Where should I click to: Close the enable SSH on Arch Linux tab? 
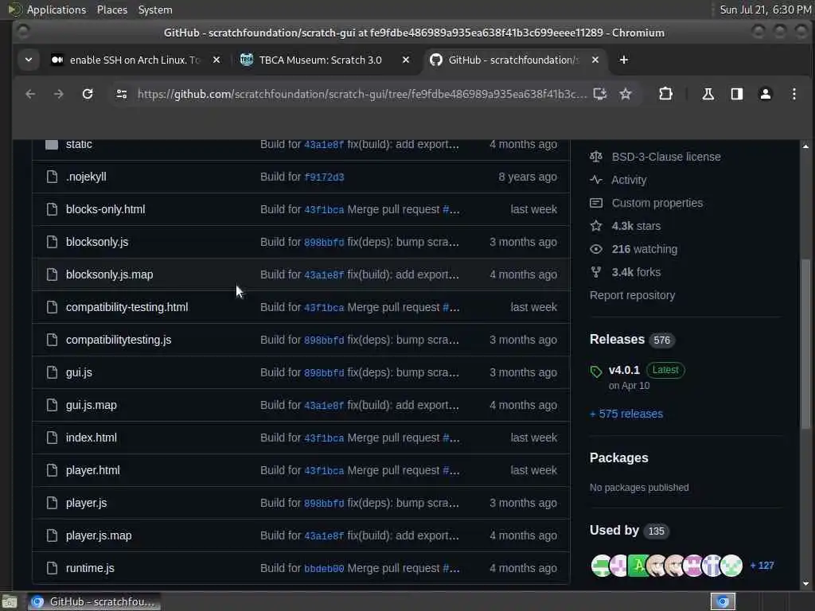(x=216, y=60)
